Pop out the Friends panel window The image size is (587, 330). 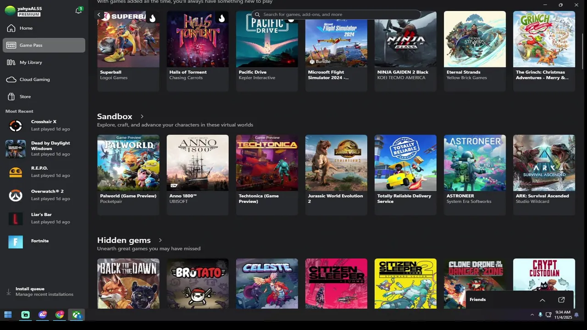561,300
